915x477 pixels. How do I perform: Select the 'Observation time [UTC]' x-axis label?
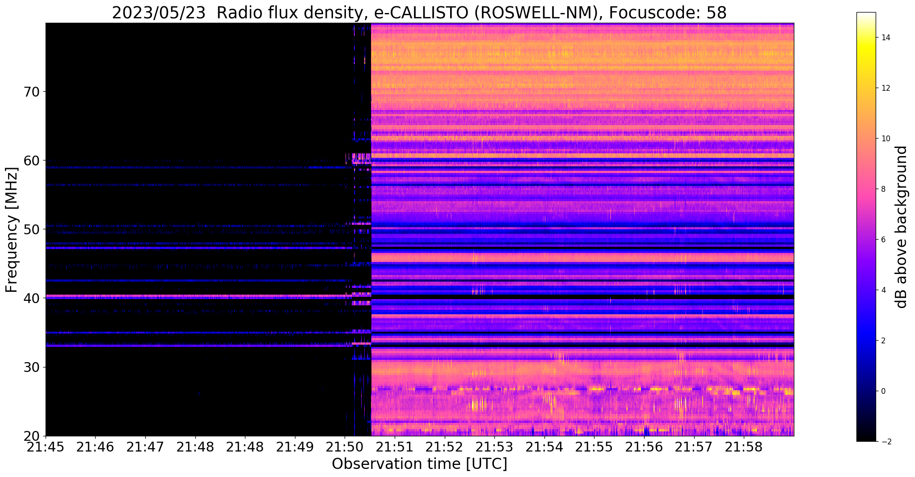tap(419, 464)
